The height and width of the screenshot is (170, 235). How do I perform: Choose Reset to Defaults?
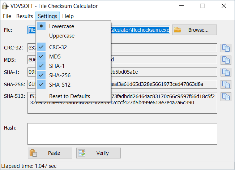tap(73, 96)
